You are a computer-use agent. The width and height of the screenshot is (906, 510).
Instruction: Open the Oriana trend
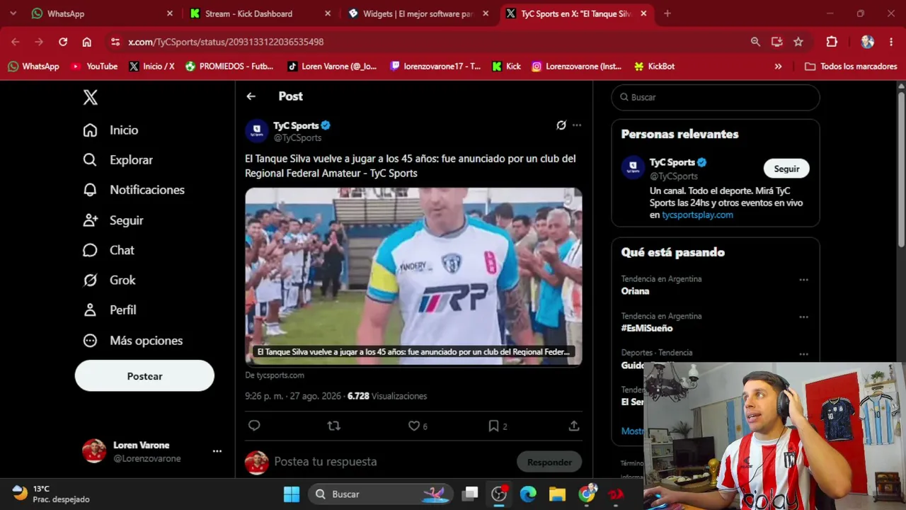pos(635,291)
